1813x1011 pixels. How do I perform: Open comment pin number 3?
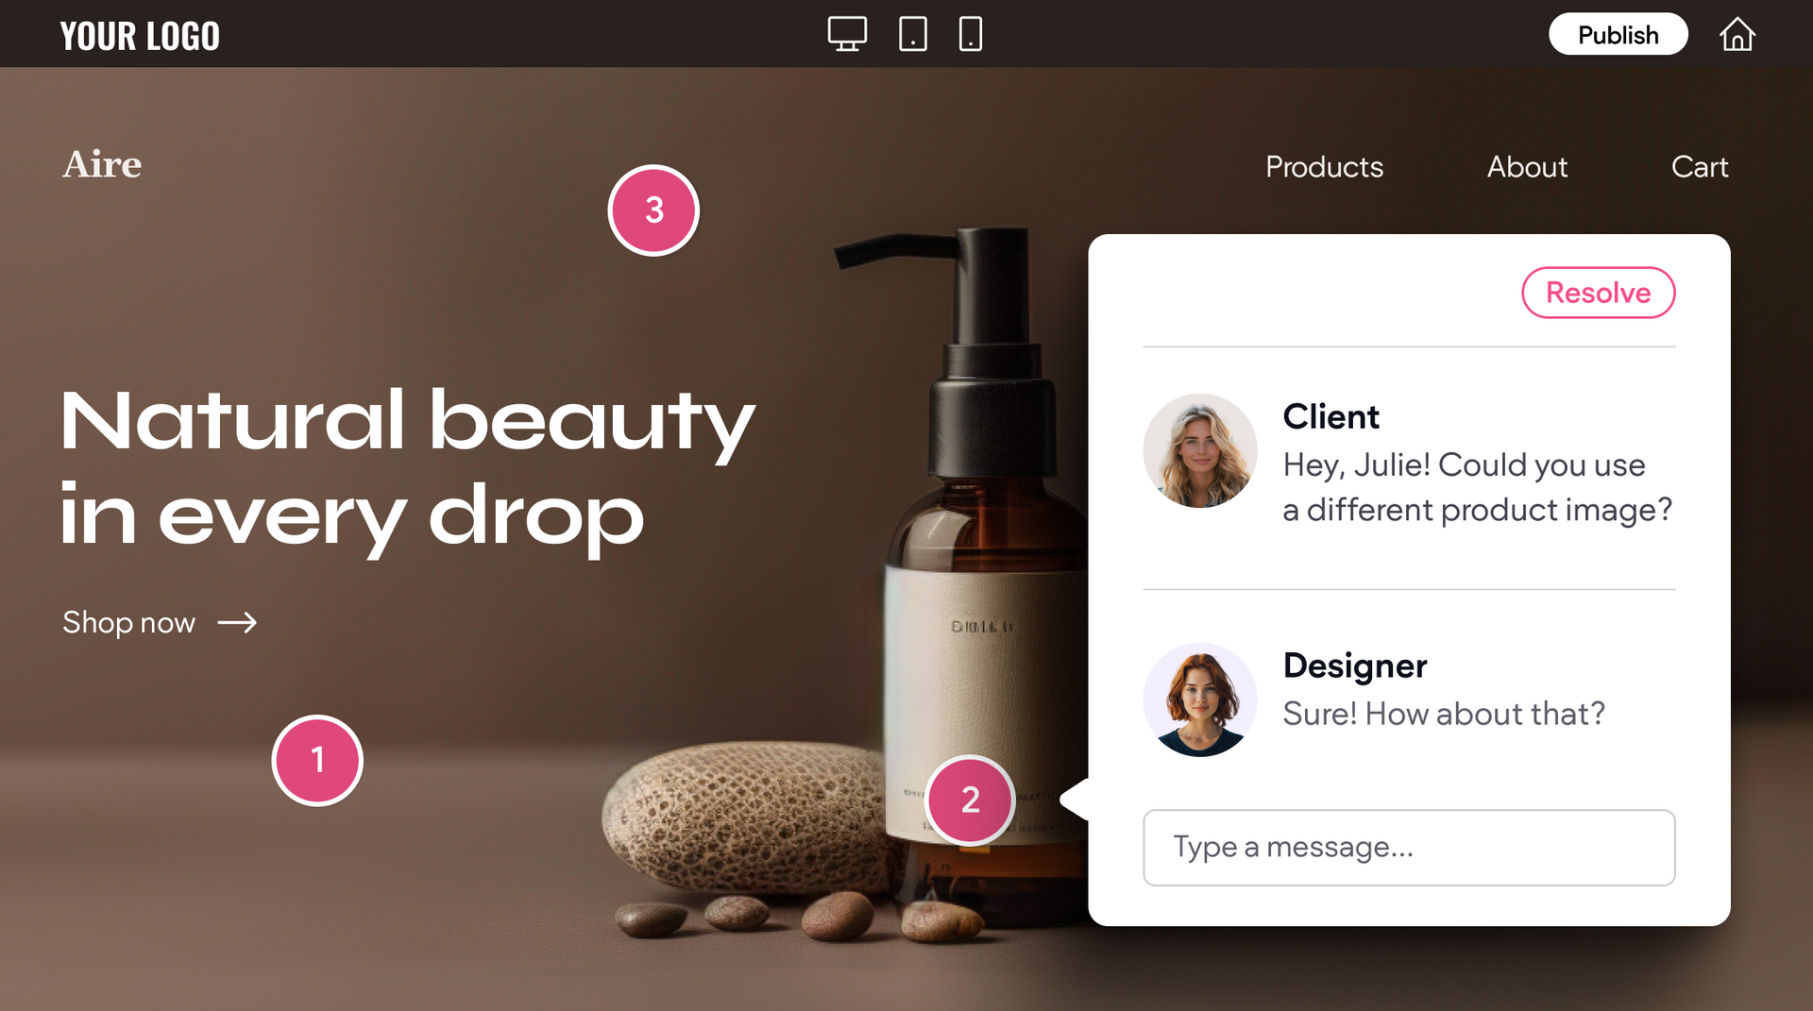pos(653,210)
